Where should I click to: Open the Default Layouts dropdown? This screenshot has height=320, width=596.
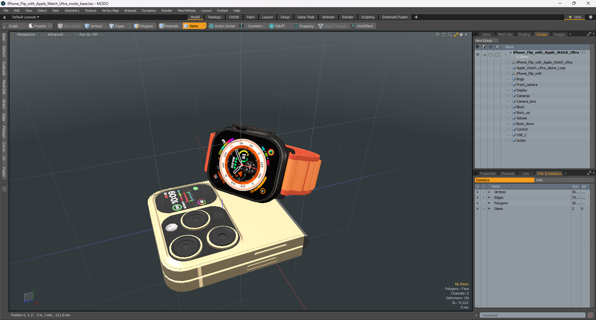tap(25, 17)
